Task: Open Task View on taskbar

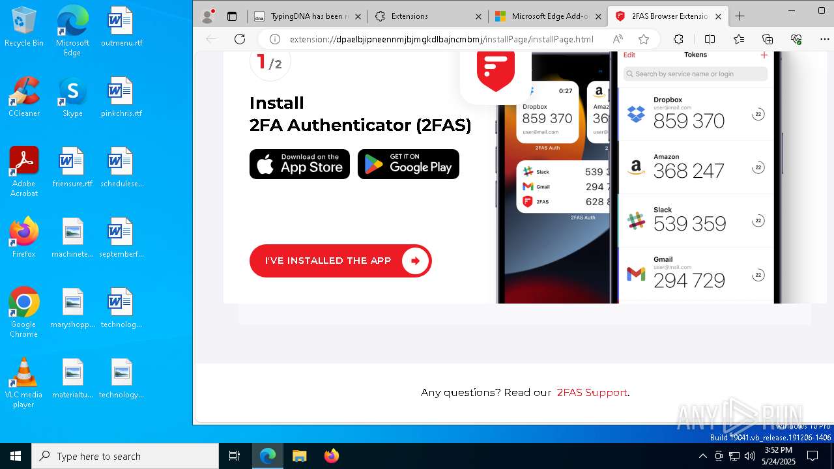Action: [235, 456]
